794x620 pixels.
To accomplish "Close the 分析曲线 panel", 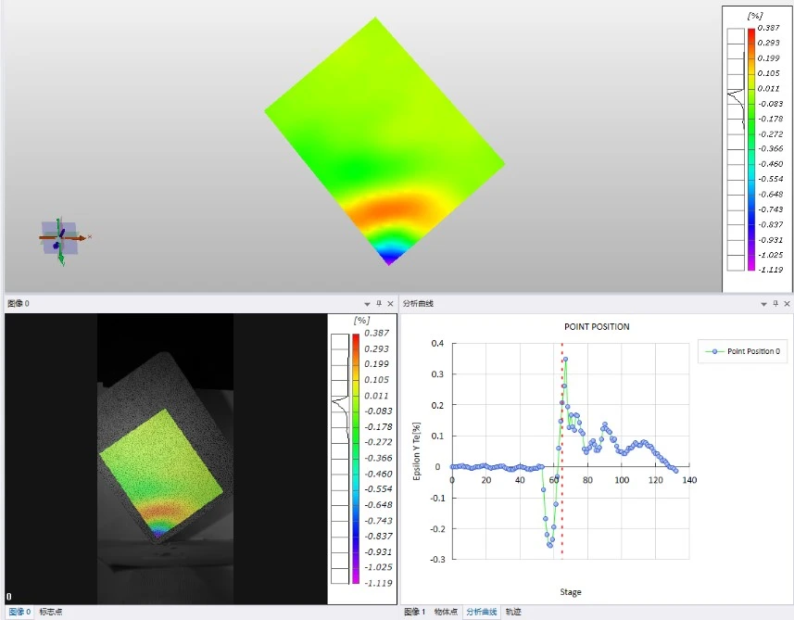I will tap(787, 304).
